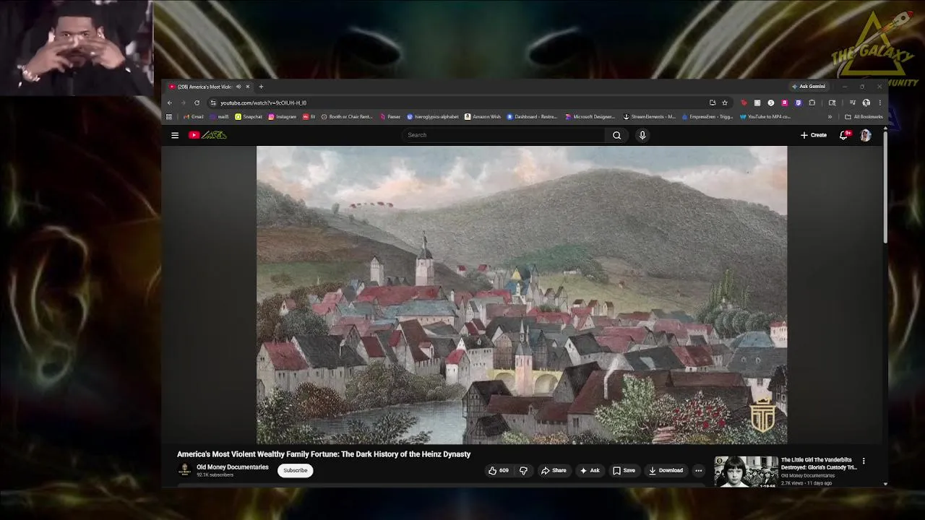Open the All Bookmarks folder
Screen dimensions: 925x520
(x=864, y=116)
